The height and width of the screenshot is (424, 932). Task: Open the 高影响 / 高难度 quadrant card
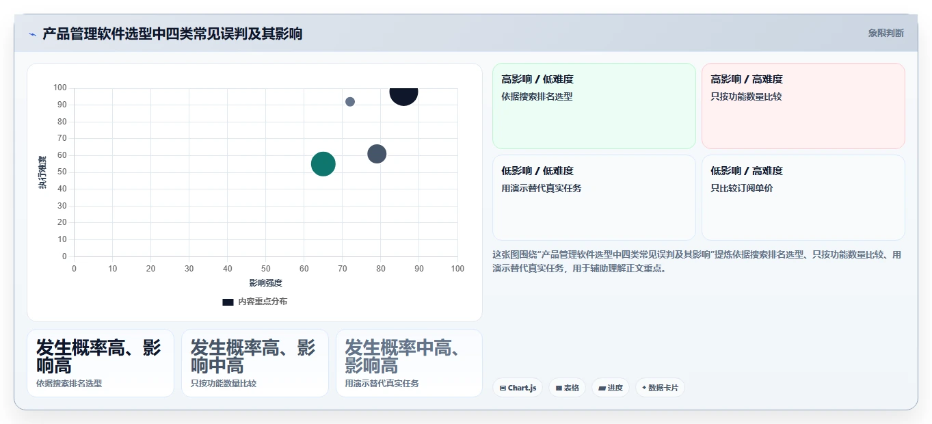pyautogui.click(x=803, y=106)
